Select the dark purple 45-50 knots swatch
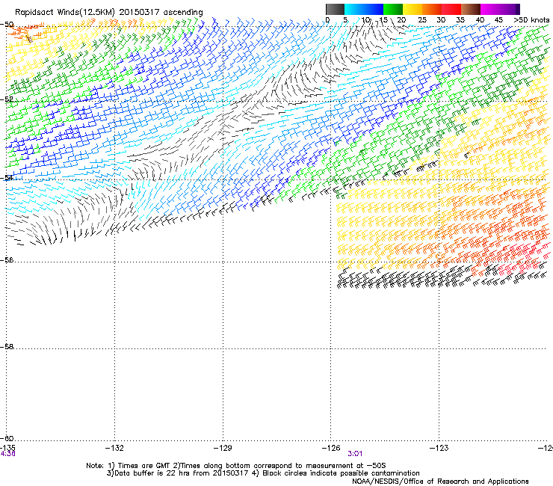Image resolution: width=553 pixels, height=486 pixels. pyautogui.click(x=510, y=9)
